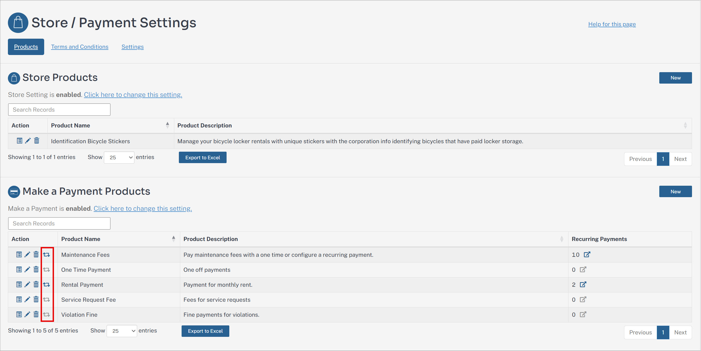Screen dimensions: 701x351
Task: Switch to the Products tab
Action: [x=26, y=47]
